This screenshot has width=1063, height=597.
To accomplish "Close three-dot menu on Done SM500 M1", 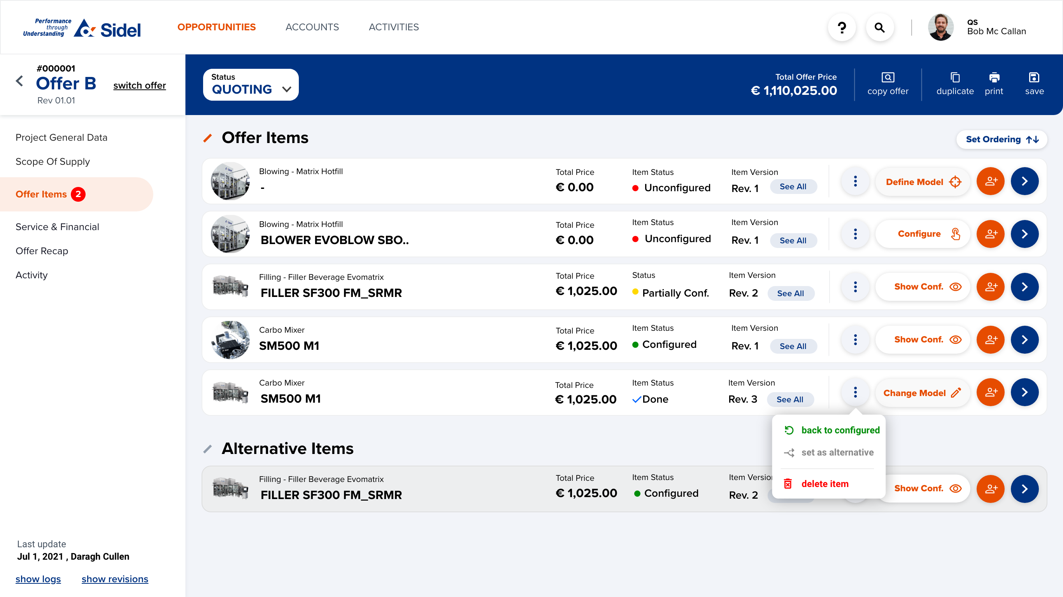I will pyautogui.click(x=855, y=392).
